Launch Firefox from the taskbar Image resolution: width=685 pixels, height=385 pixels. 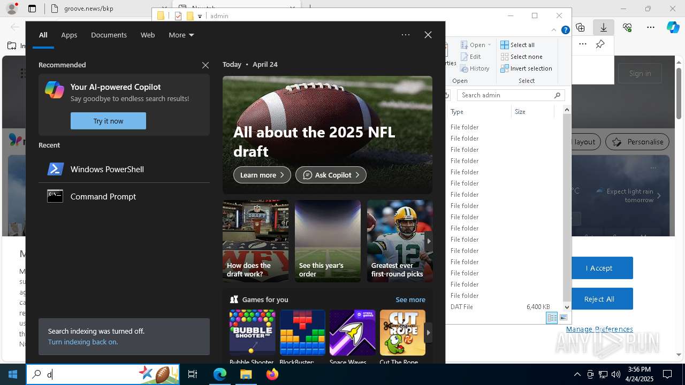272,374
